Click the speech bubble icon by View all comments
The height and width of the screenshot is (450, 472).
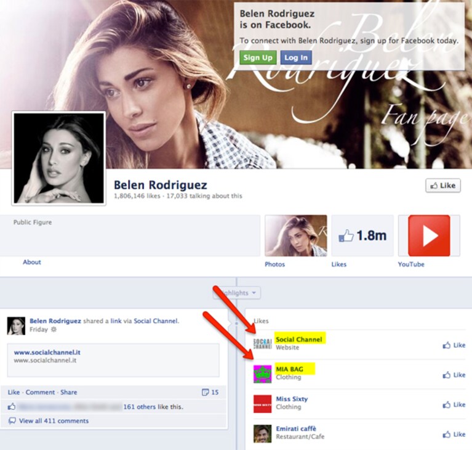12,421
